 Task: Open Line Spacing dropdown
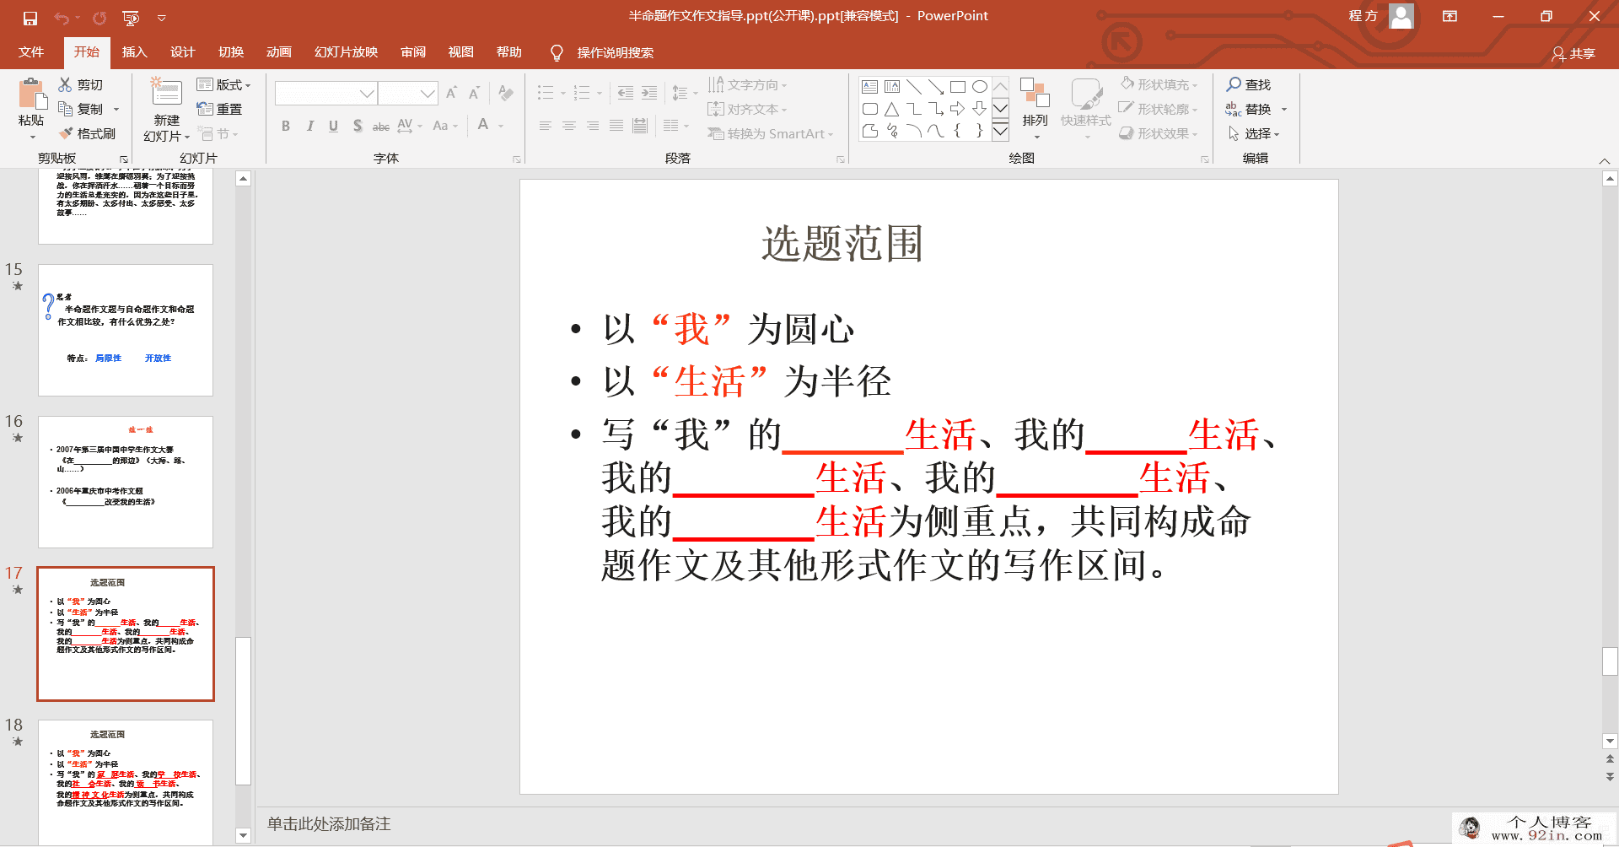684,93
